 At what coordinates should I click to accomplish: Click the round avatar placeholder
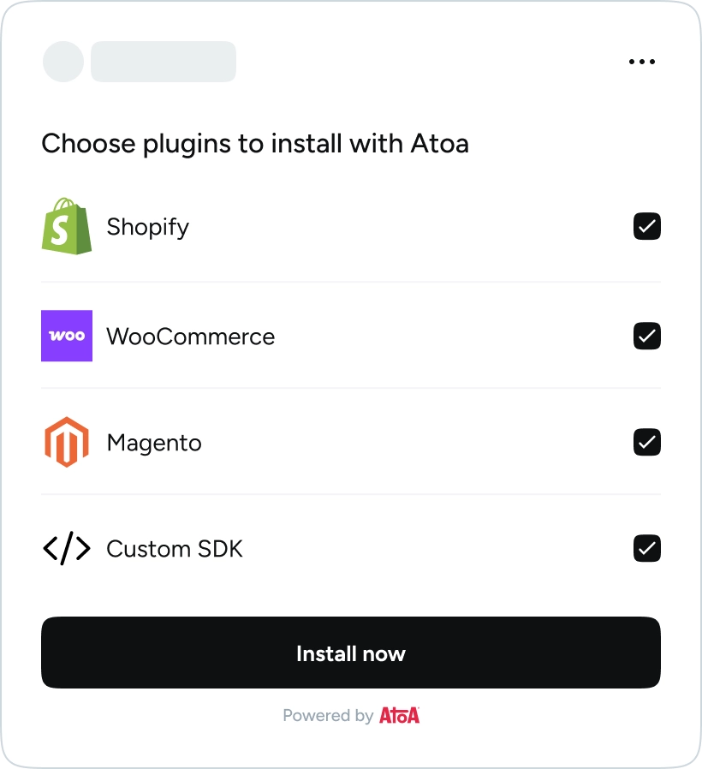62,62
